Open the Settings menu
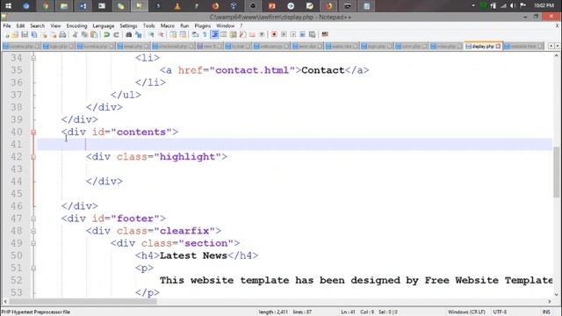The image size is (562, 316). pos(128,25)
